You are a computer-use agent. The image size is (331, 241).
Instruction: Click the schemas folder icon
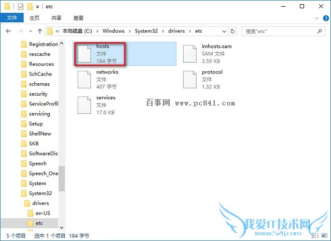click(24, 84)
